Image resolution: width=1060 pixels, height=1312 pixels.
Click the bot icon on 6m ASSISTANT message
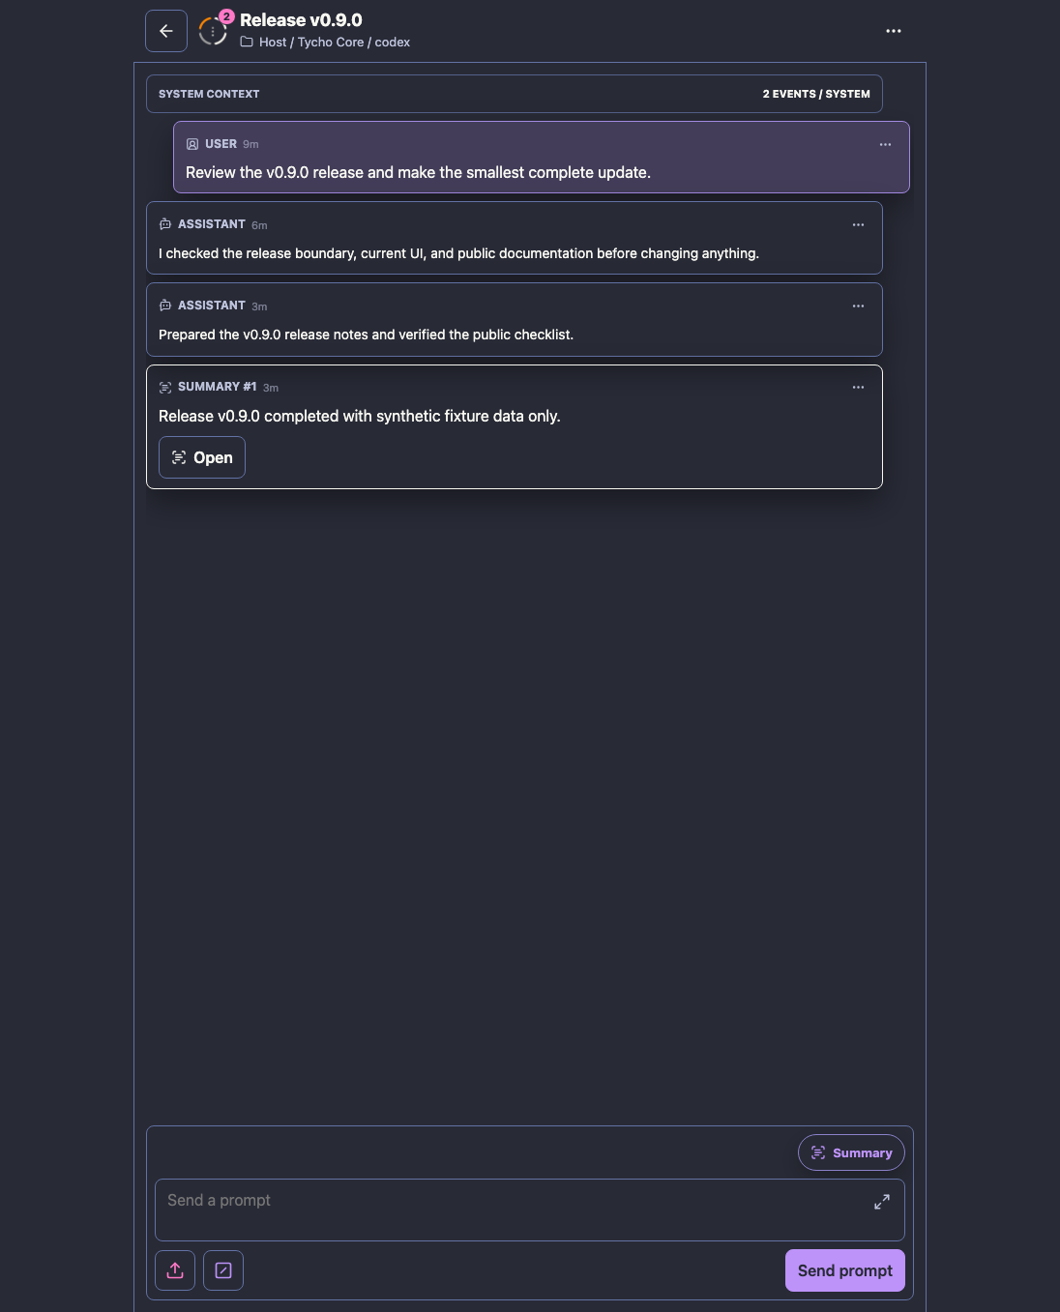pyautogui.click(x=165, y=224)
